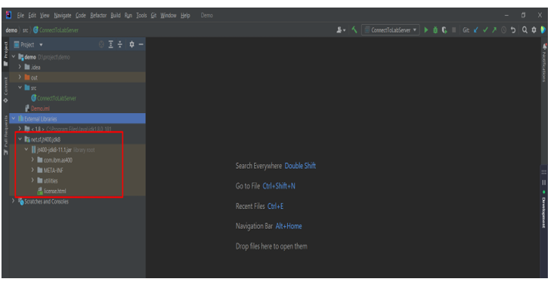
Task: Show Git history with the clock icon
Action: click(503, 30)
